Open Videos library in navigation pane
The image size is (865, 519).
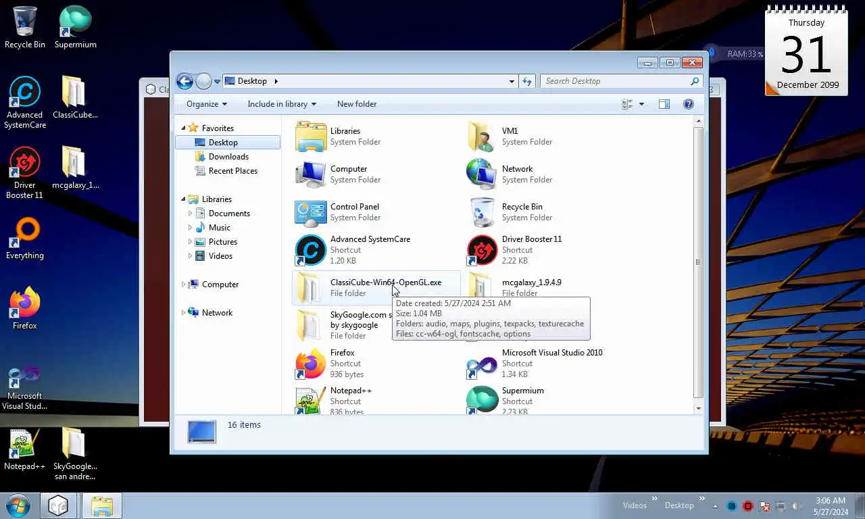[220, 256]
